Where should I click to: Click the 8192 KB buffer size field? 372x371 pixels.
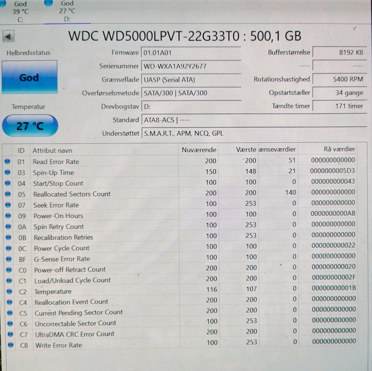(x=339, y=52)
